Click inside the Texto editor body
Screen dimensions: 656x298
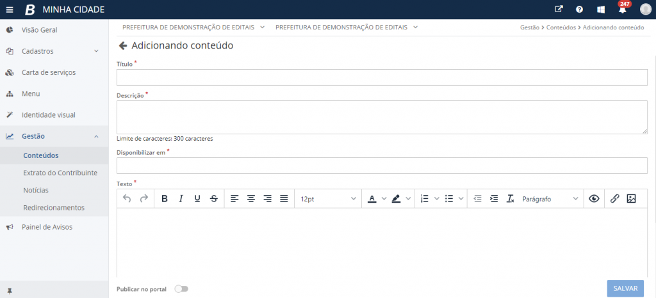click(382, 242)
